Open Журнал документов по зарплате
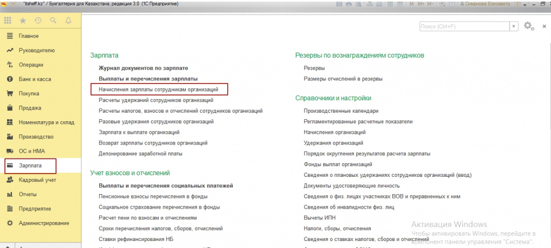The width and height of the screenshot is (551, 248). [x=144, y=68]
